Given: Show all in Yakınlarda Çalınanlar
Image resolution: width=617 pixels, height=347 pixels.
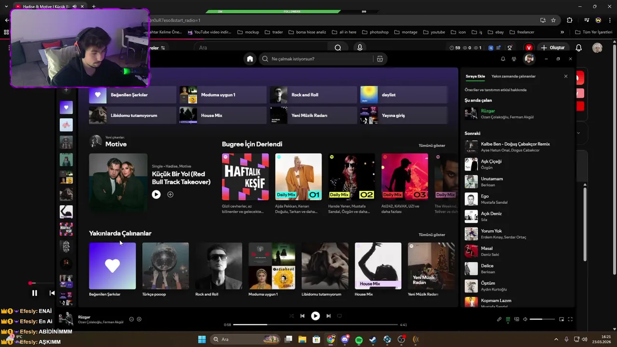Looking at the screenshot, I should [432, 235].
